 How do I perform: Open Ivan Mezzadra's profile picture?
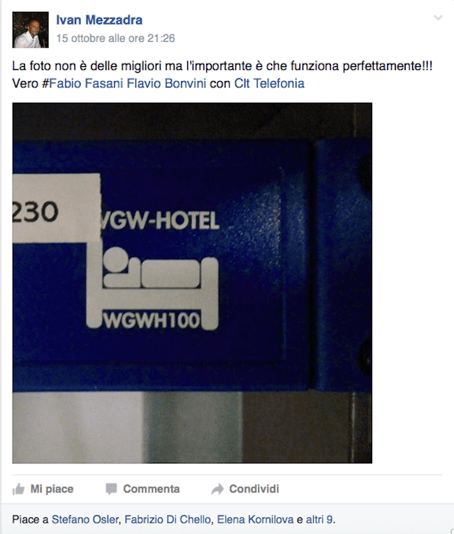pos(31,30)
